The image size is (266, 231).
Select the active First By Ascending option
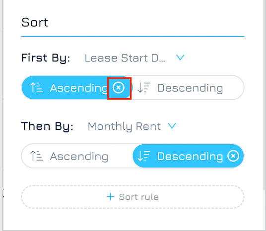coord(77,88)
